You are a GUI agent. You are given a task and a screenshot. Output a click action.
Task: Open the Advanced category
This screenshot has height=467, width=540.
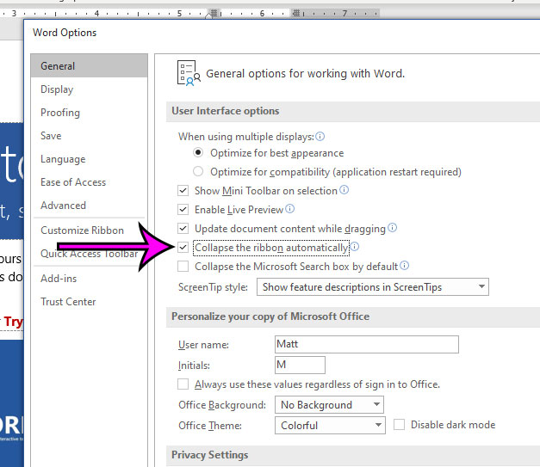tap(89, 206)
